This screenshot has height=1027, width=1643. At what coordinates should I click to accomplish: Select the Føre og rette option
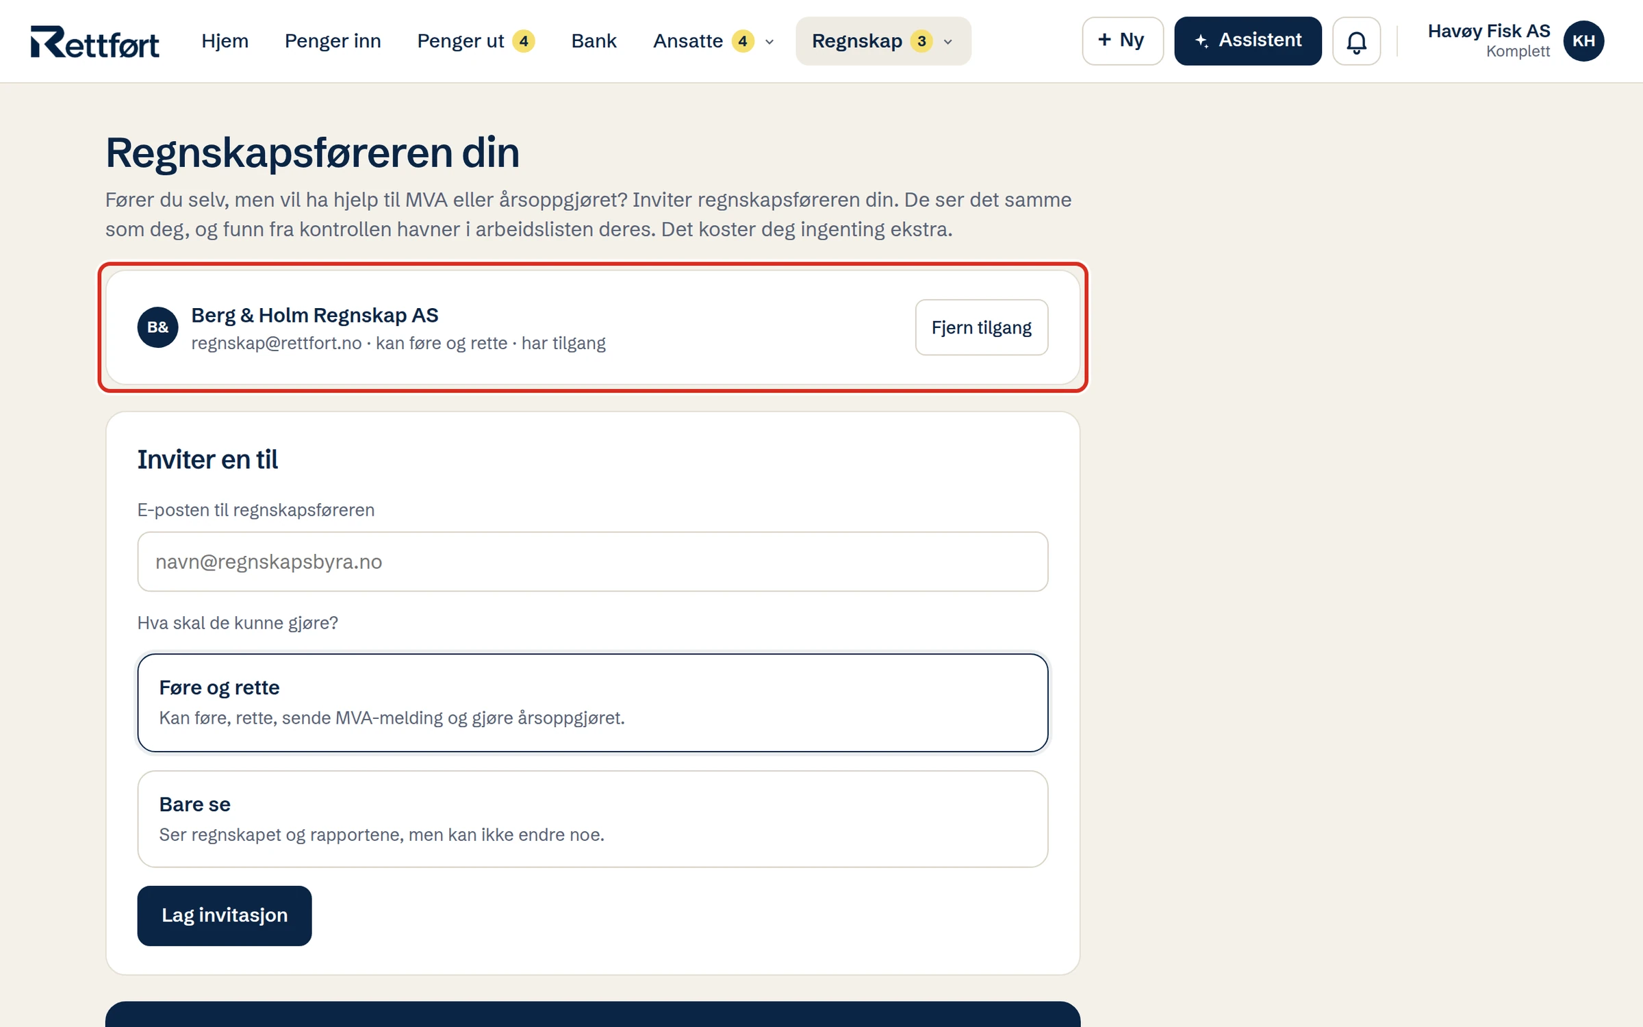click(x=592, y=702)
